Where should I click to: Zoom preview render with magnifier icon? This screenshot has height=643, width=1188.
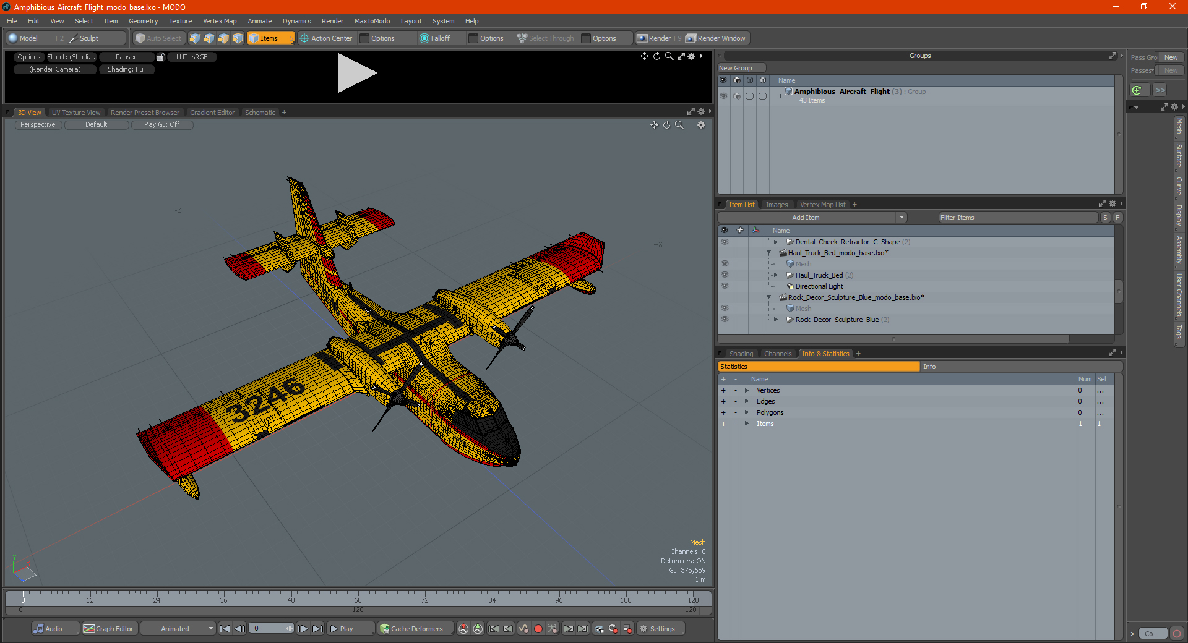click(x=669, y=56)
